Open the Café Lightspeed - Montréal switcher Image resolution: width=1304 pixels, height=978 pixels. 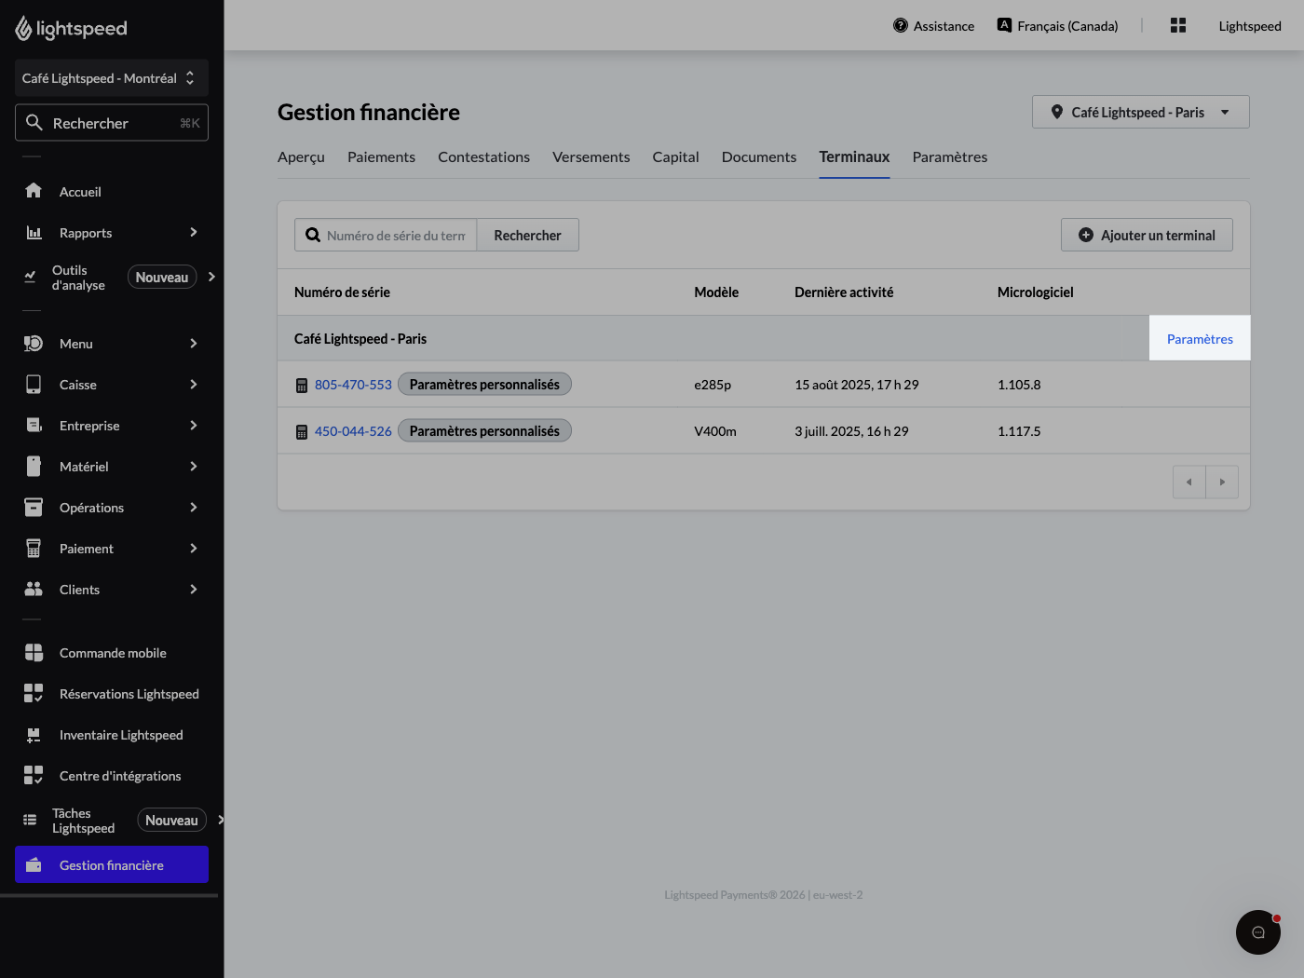pyautogui.click(x=112, y=78)
